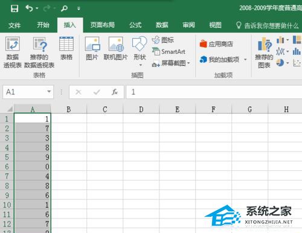Insert a 数据透视表 PivotTable
Viewport: 302px width, 233px height.
[13, 53]
